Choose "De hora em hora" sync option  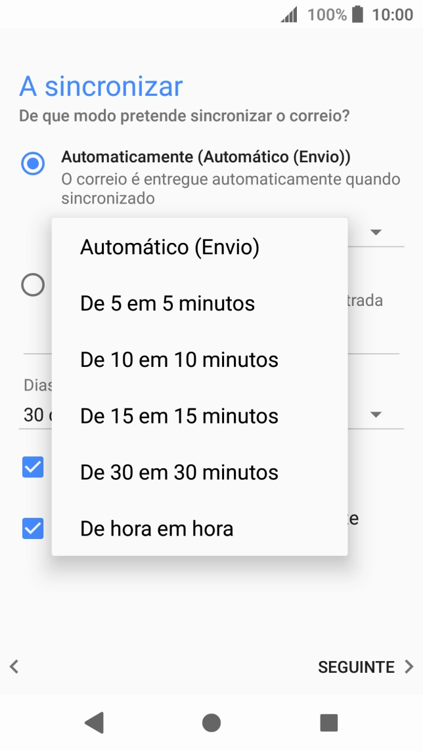coord(155,528)
